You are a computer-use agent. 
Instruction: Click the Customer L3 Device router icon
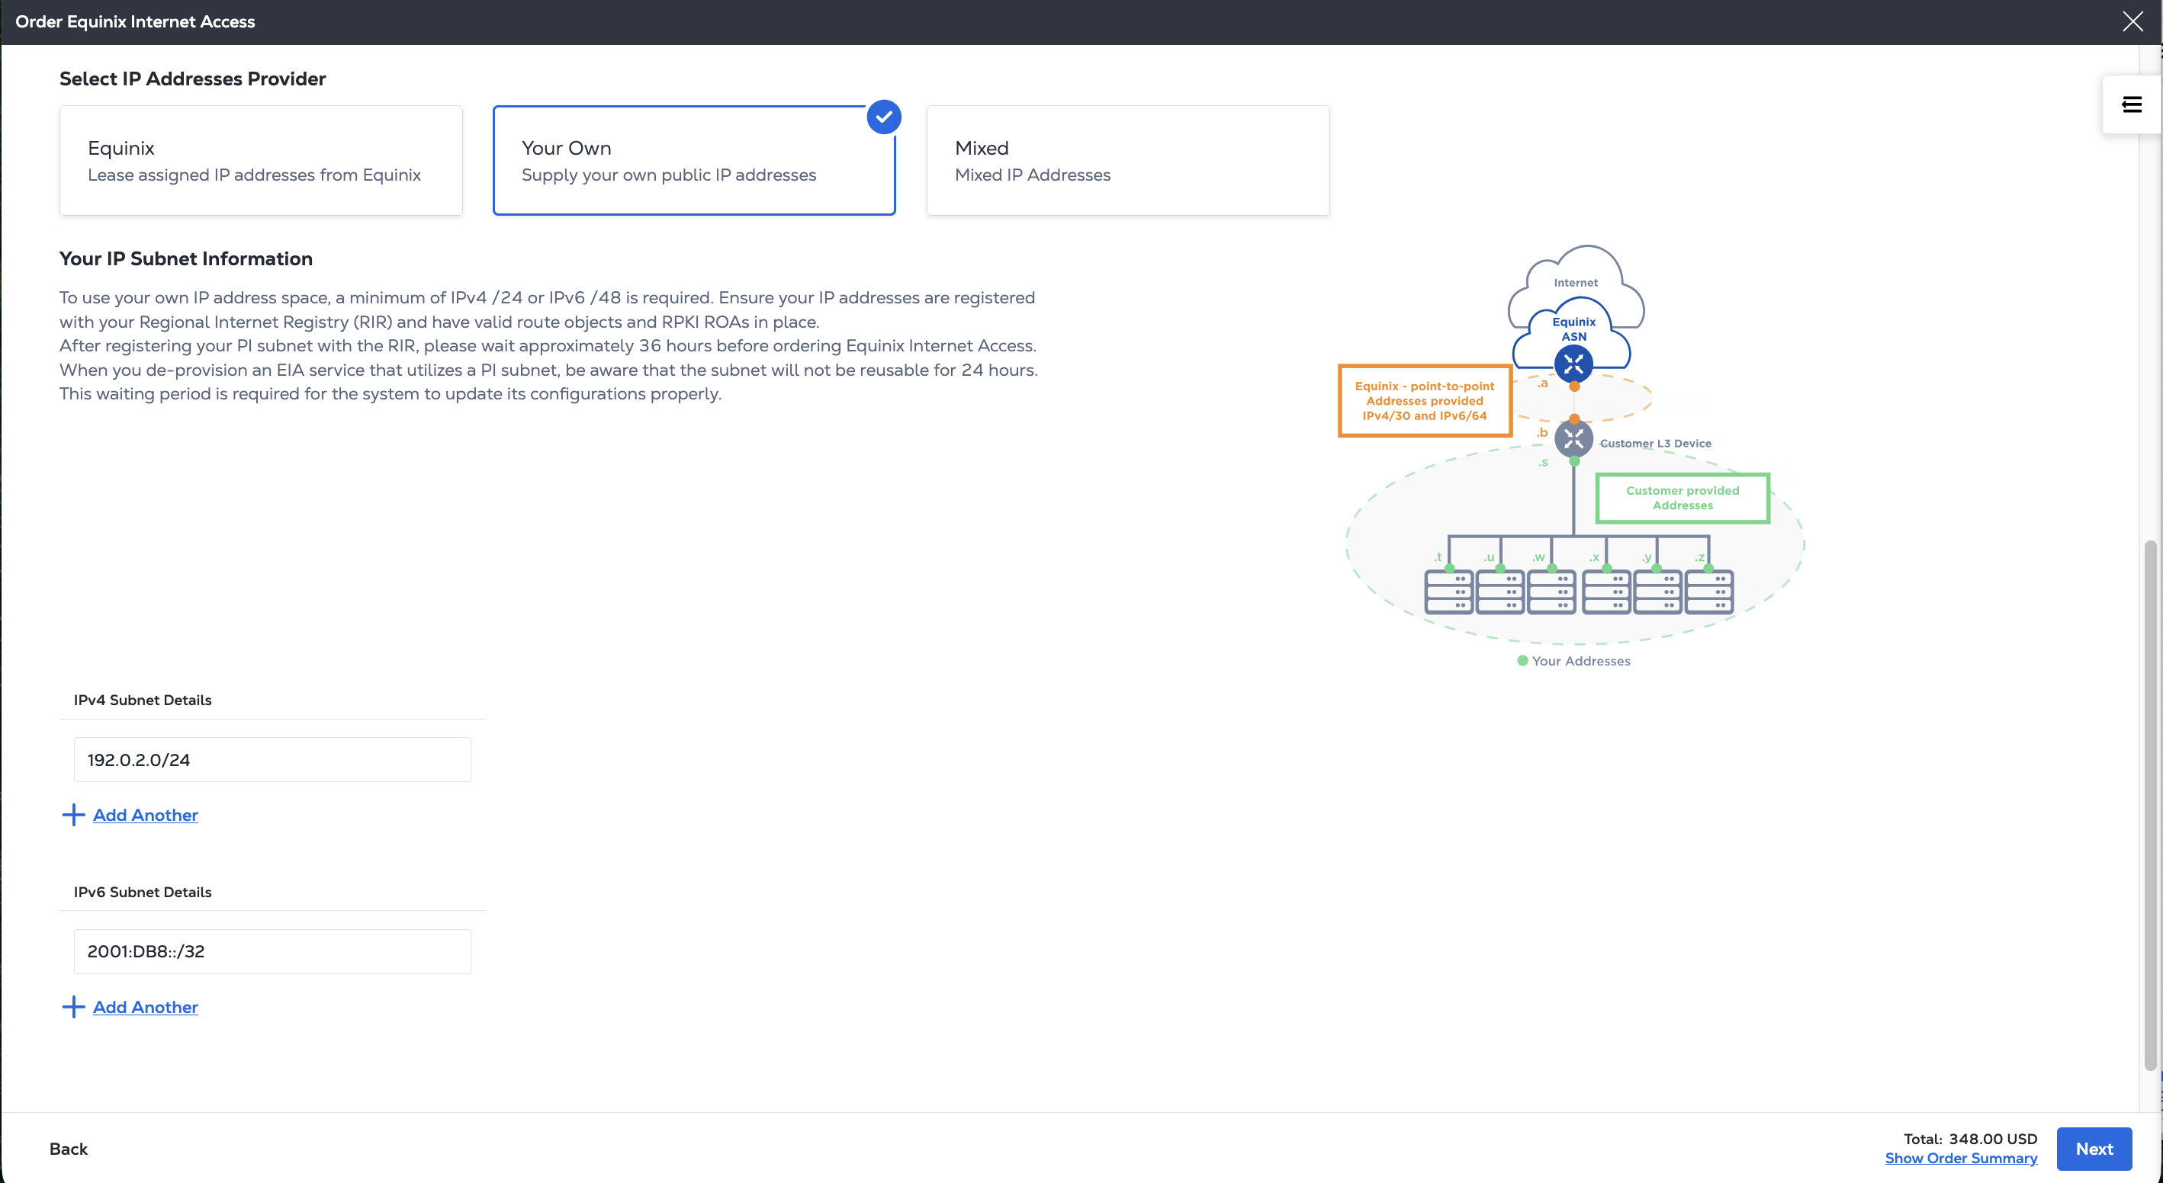(x=1573, y=439)
